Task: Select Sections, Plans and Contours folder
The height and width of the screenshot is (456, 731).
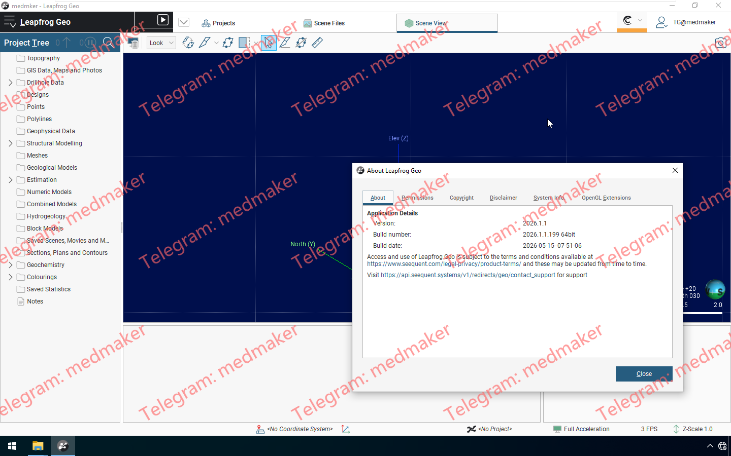Action: (67, 253)
